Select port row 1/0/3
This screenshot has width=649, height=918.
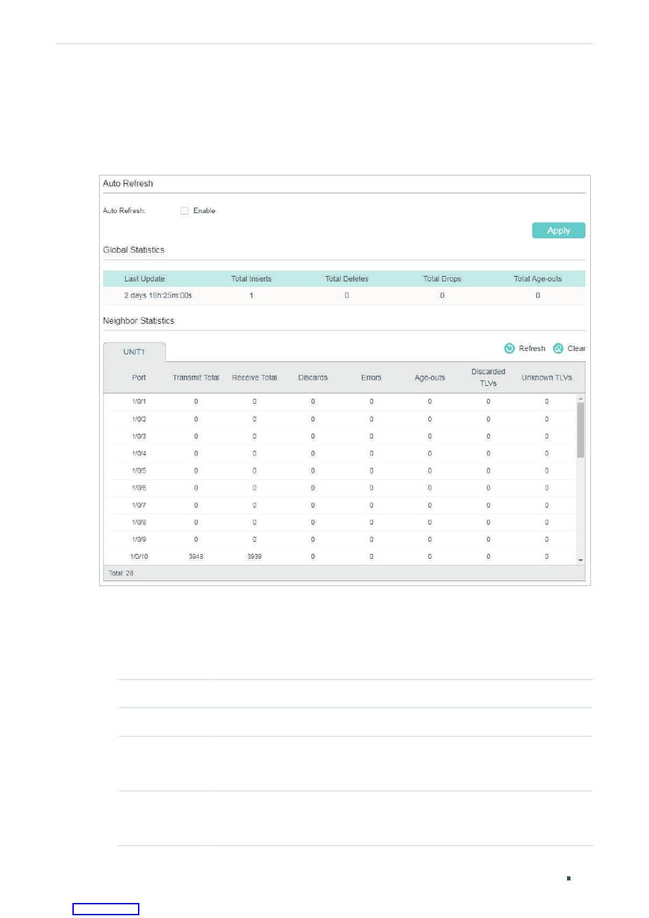pos(340,436)
